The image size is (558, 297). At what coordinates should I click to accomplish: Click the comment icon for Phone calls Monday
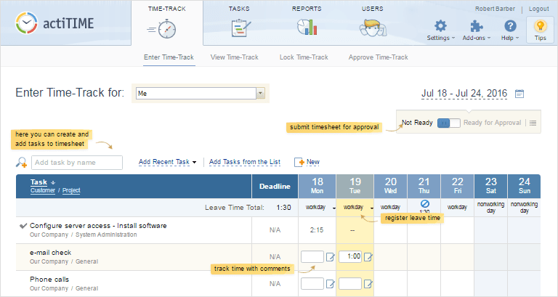tap(330, 283)
